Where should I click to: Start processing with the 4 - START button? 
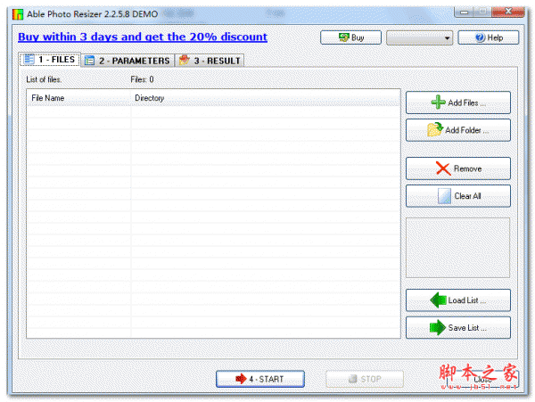pos(260,379)
